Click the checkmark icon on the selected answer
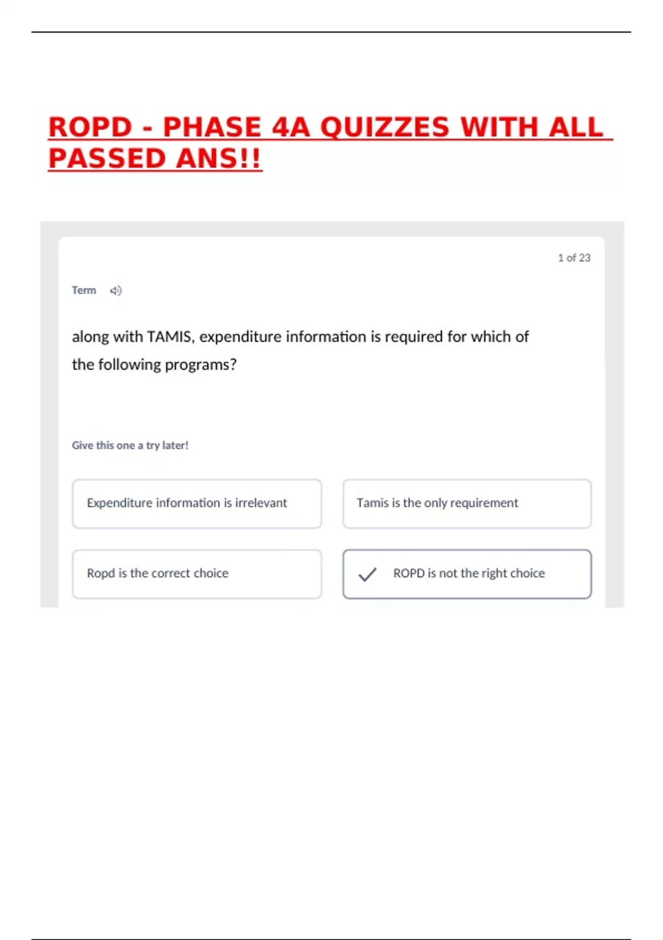Image resolution: width=663 pixels, height=940 pixels. click(367, 575)
